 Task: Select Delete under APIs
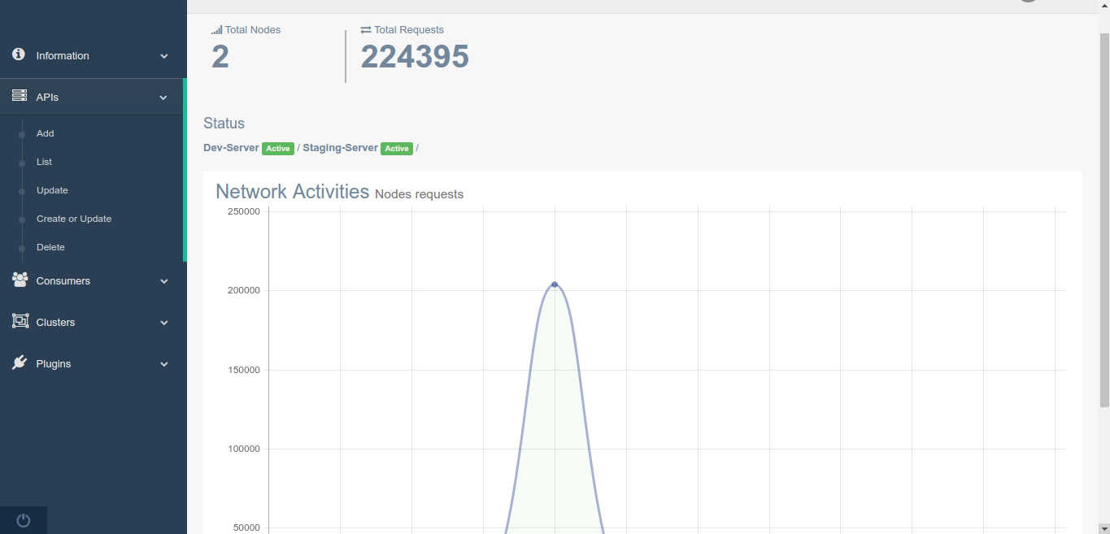click(x=50, y=247)
